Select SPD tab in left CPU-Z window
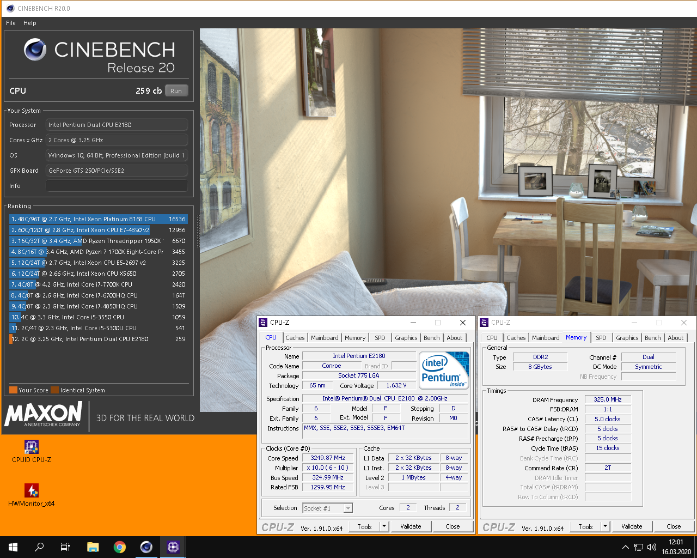 pos(380,338)
